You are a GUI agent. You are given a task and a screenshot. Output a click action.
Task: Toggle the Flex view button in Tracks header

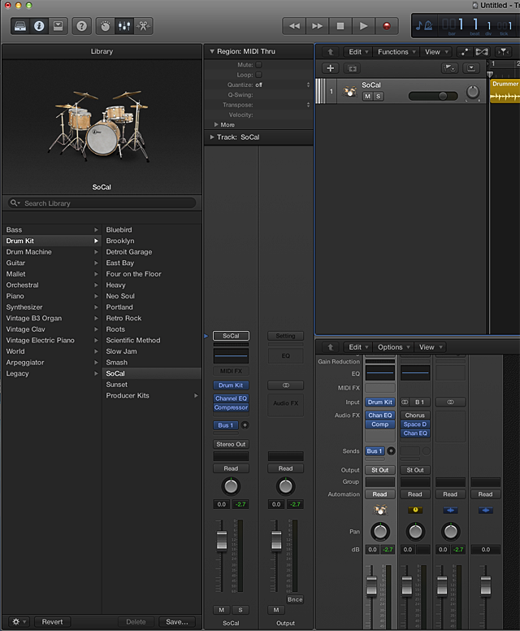tap(482, 52)
